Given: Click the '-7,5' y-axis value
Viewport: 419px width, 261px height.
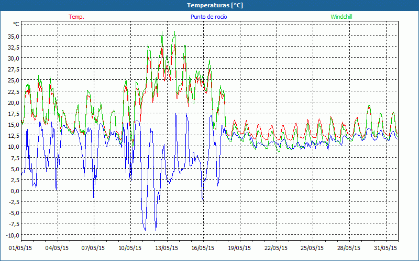Looking at the screenshot, I should coord(15,224).
